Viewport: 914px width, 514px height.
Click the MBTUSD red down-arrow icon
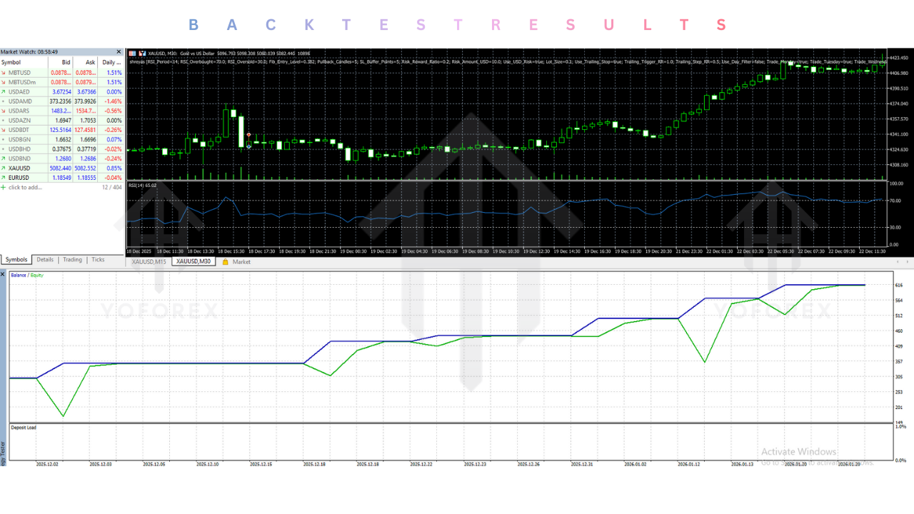4,73
